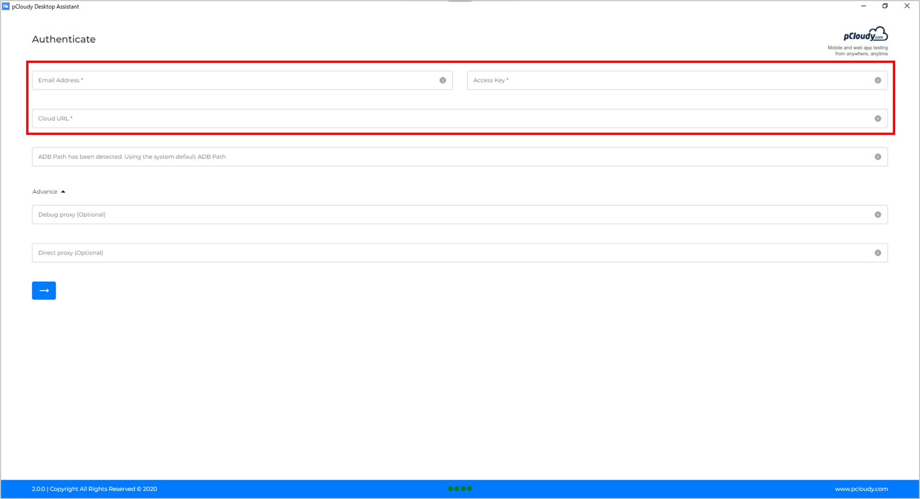
Task: Focus the Email Address field
Action: pyautogui.click(x=242, y=80)
